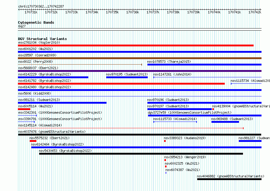Click the 170739k ruler position
The width and height of the screenshot is (270, 191).
[194, 12]
